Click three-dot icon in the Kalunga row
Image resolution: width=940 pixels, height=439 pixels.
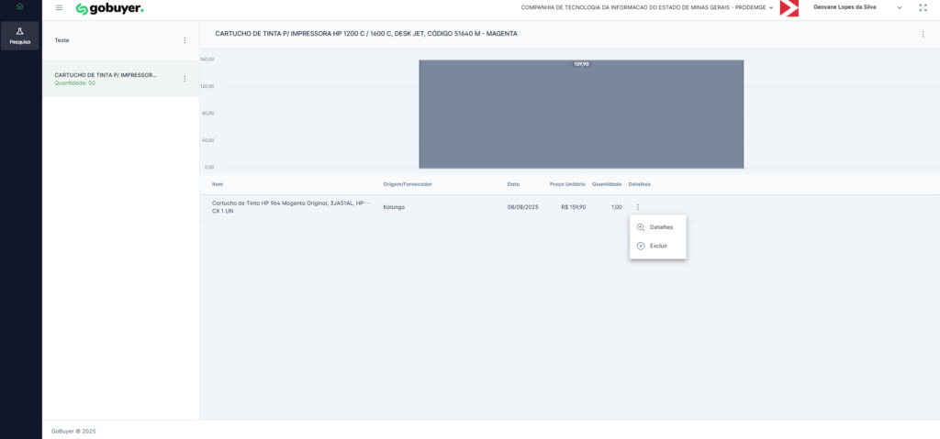point(637,207)
